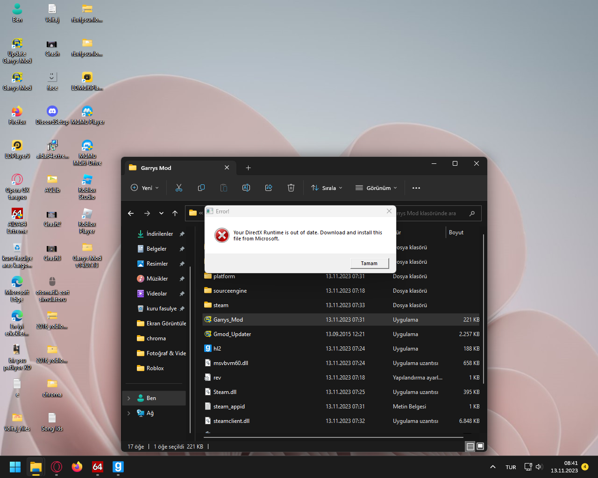The width and height of the screenshot is (598, 478).
Task: Open the clock and date panel
Action: [x=564, y=467]
